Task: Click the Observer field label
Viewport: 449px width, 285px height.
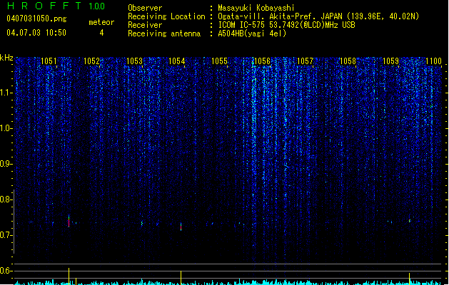Action: tap(145, 8)
